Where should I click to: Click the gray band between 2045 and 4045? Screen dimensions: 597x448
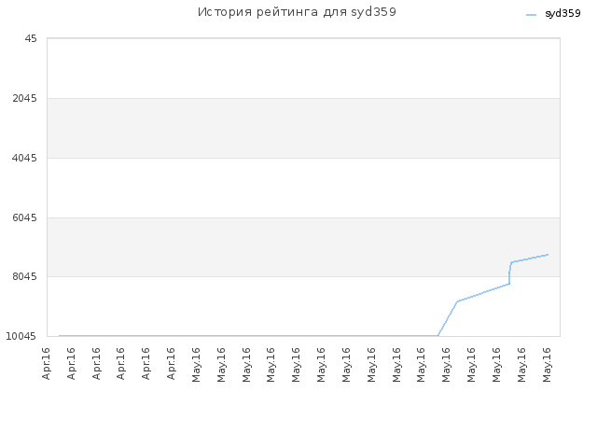pos(303,128)
